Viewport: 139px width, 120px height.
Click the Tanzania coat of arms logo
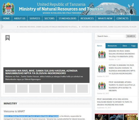8,8
